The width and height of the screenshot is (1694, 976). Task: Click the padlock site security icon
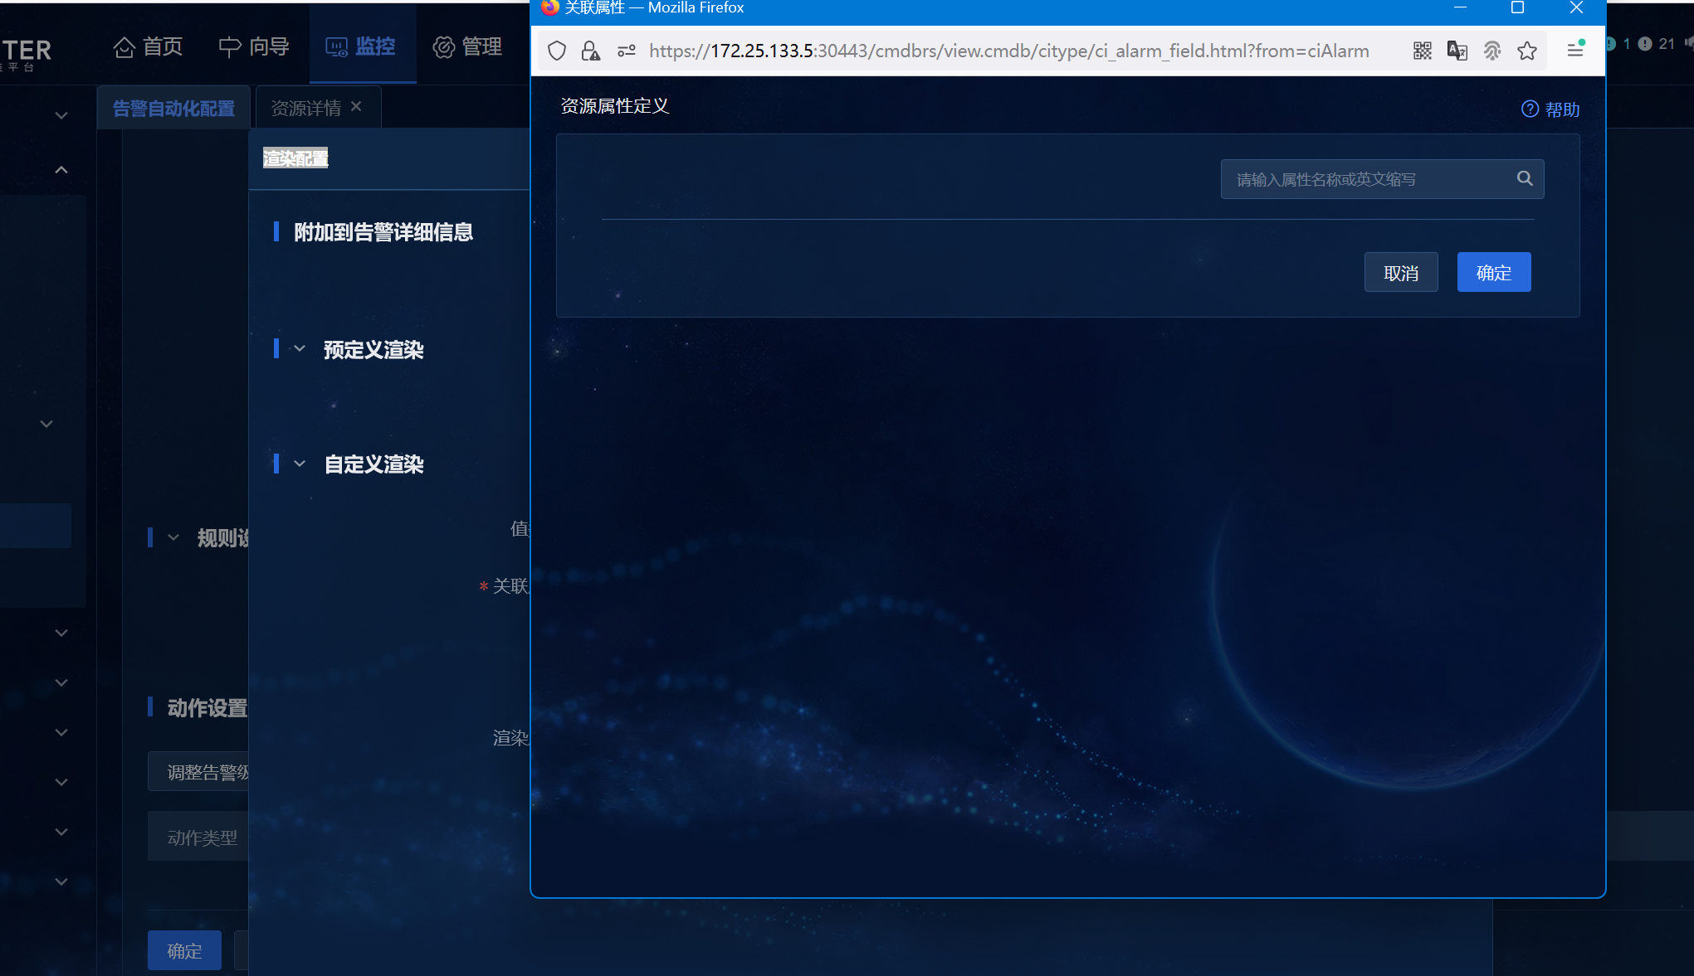coord(590,51)
